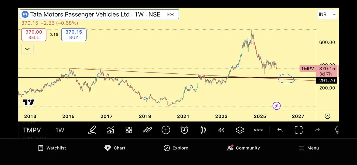Click the 2021 time axis label
This screenshot has width=357, height=165.
(183, 117)
